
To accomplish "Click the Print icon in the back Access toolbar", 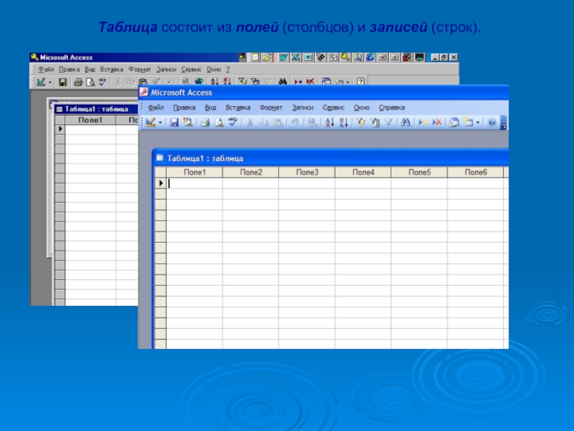I will tap(78, 82).
